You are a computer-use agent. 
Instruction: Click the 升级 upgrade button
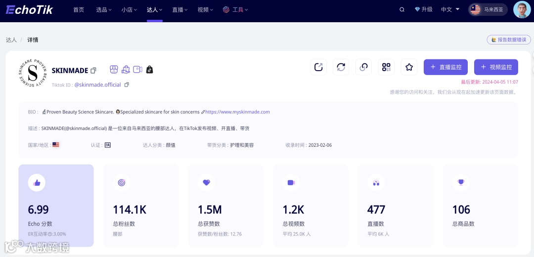click(424, 9)
